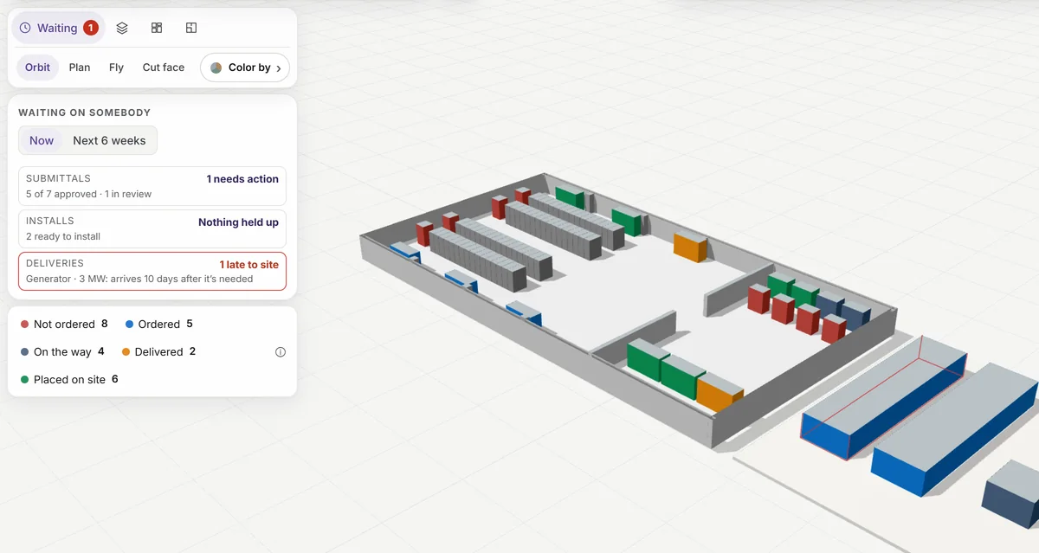The image size is (1039, 553).
Task: Filter by Ordered legend label
Action: click(159, 325)
